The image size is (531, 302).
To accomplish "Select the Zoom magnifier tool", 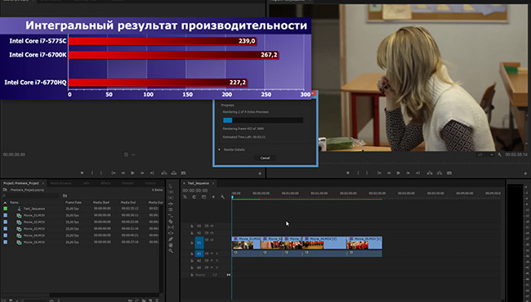I will 171,250.
